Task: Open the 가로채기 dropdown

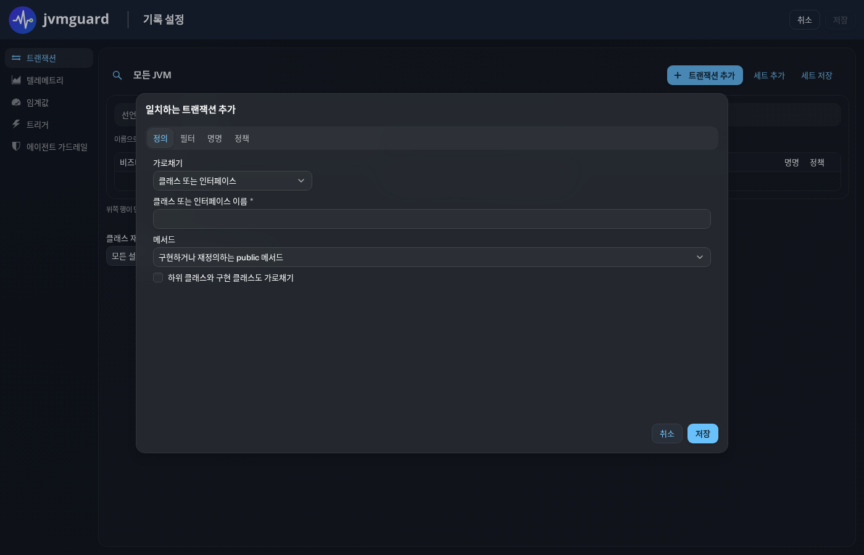Action: 233,181
